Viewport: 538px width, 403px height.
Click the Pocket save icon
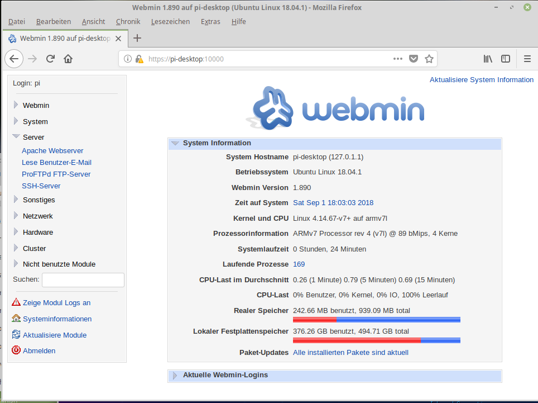[x=414, y=59]
